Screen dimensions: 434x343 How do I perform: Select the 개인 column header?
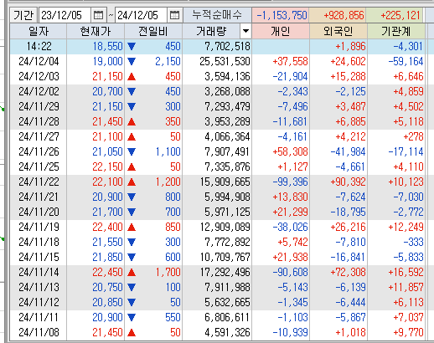pyautogui.click(x=281, y=31)
